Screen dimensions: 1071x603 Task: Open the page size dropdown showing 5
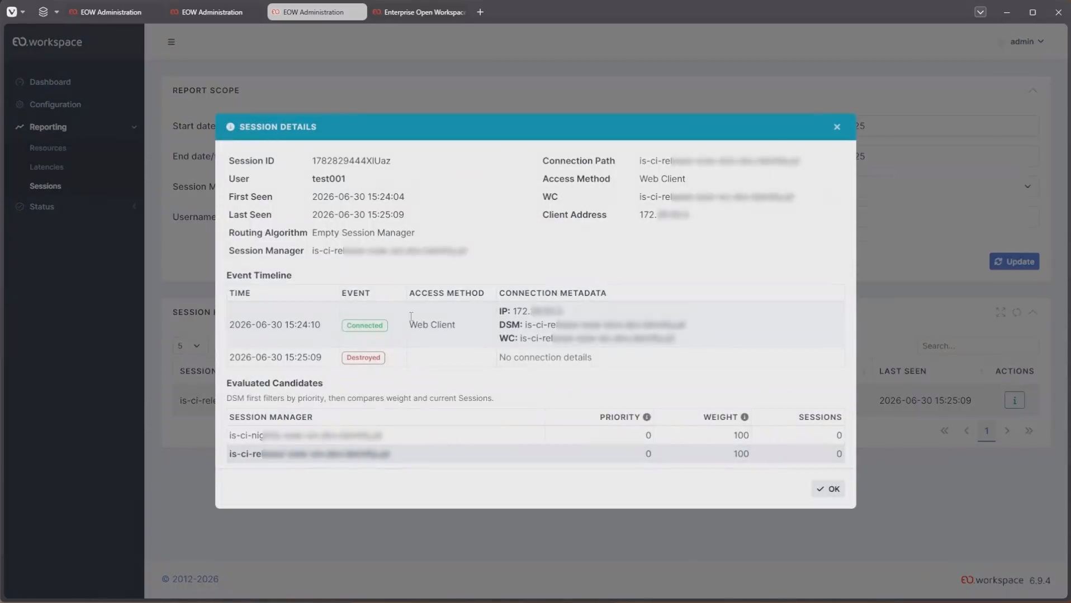[188, 346]
